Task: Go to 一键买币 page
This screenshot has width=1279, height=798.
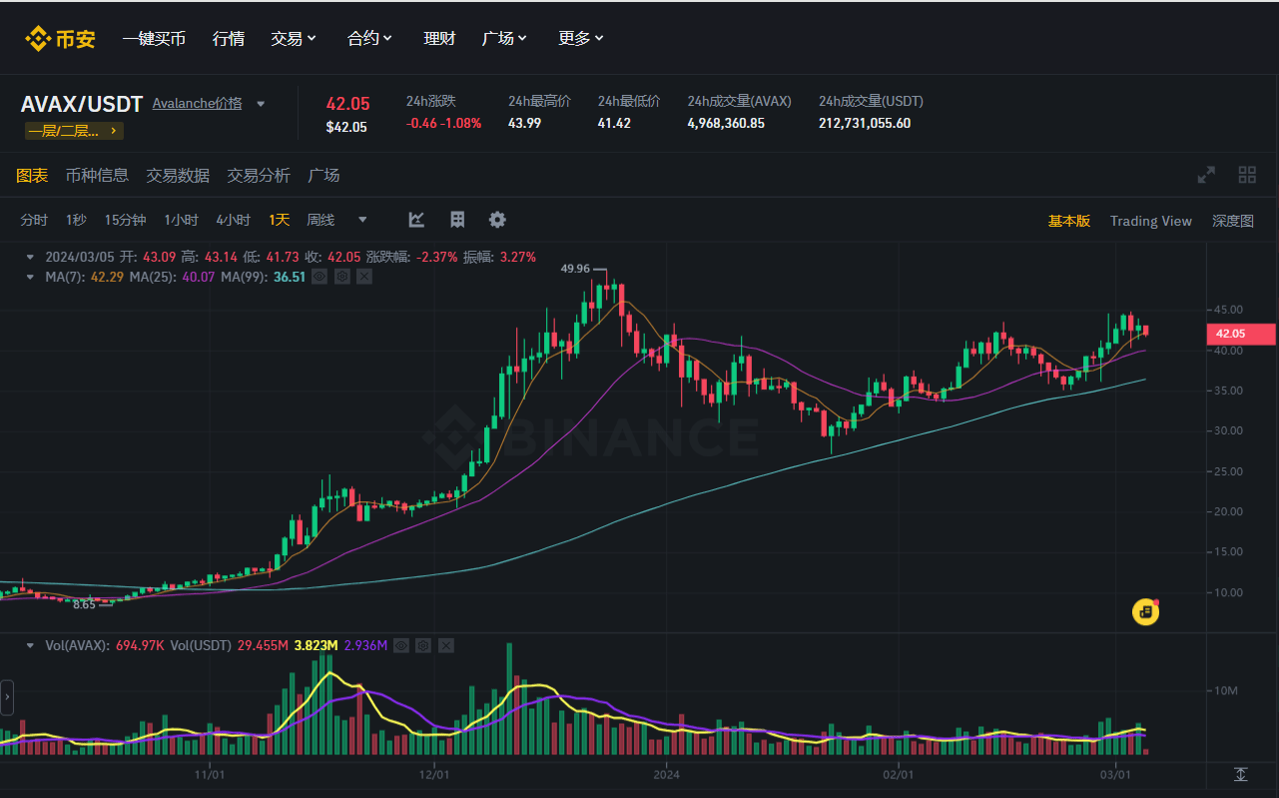Action: 154,39
